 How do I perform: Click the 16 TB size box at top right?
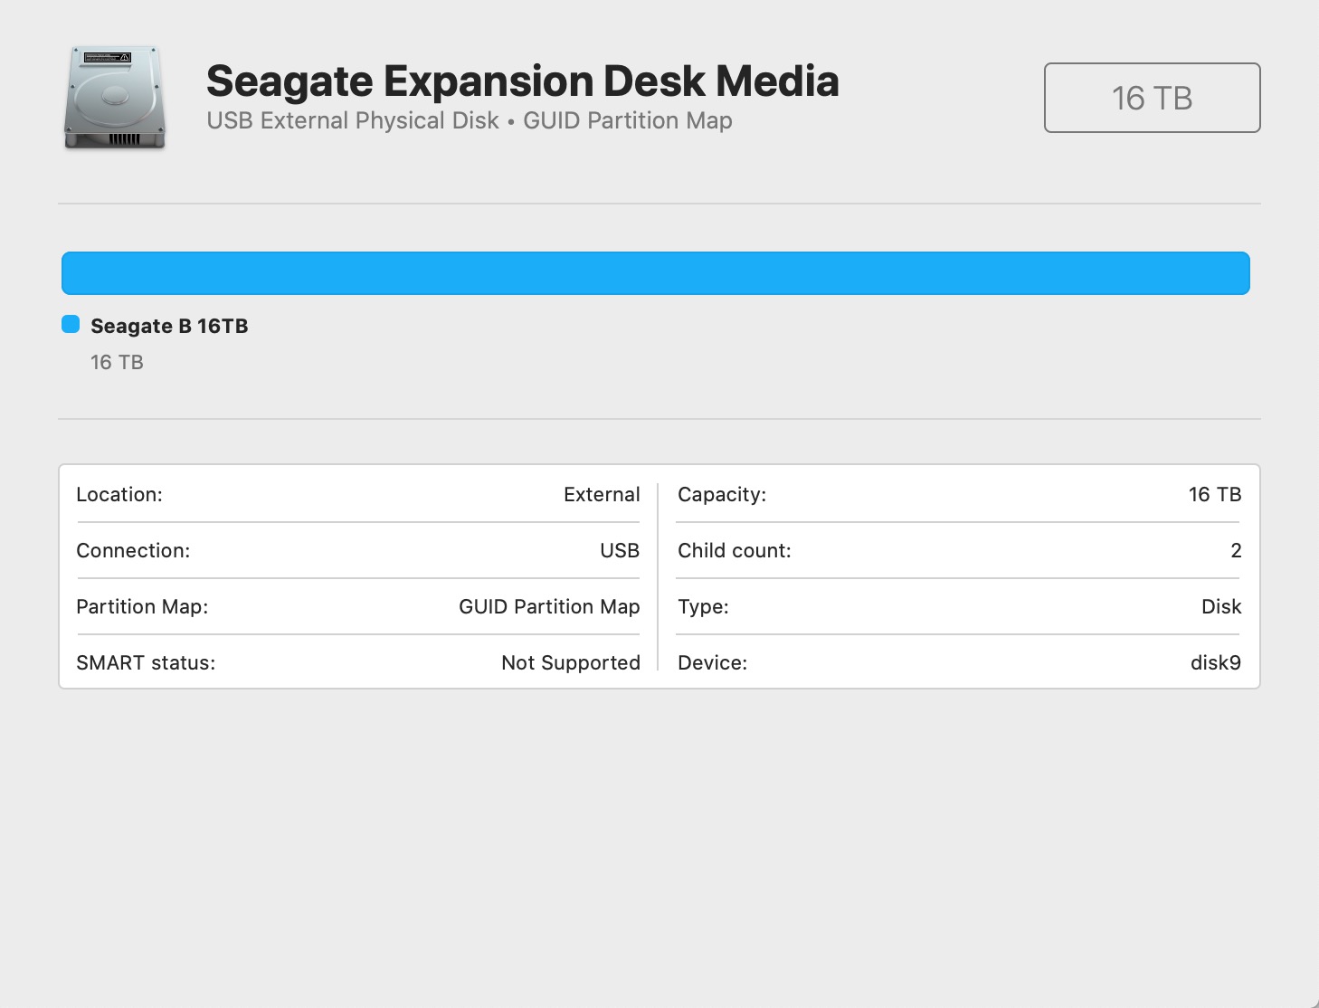(x=1152, y=98)
